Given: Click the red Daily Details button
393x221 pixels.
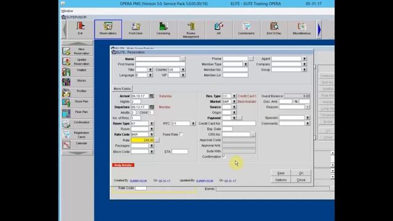Looking at the screenshot, I should (123, 165).
